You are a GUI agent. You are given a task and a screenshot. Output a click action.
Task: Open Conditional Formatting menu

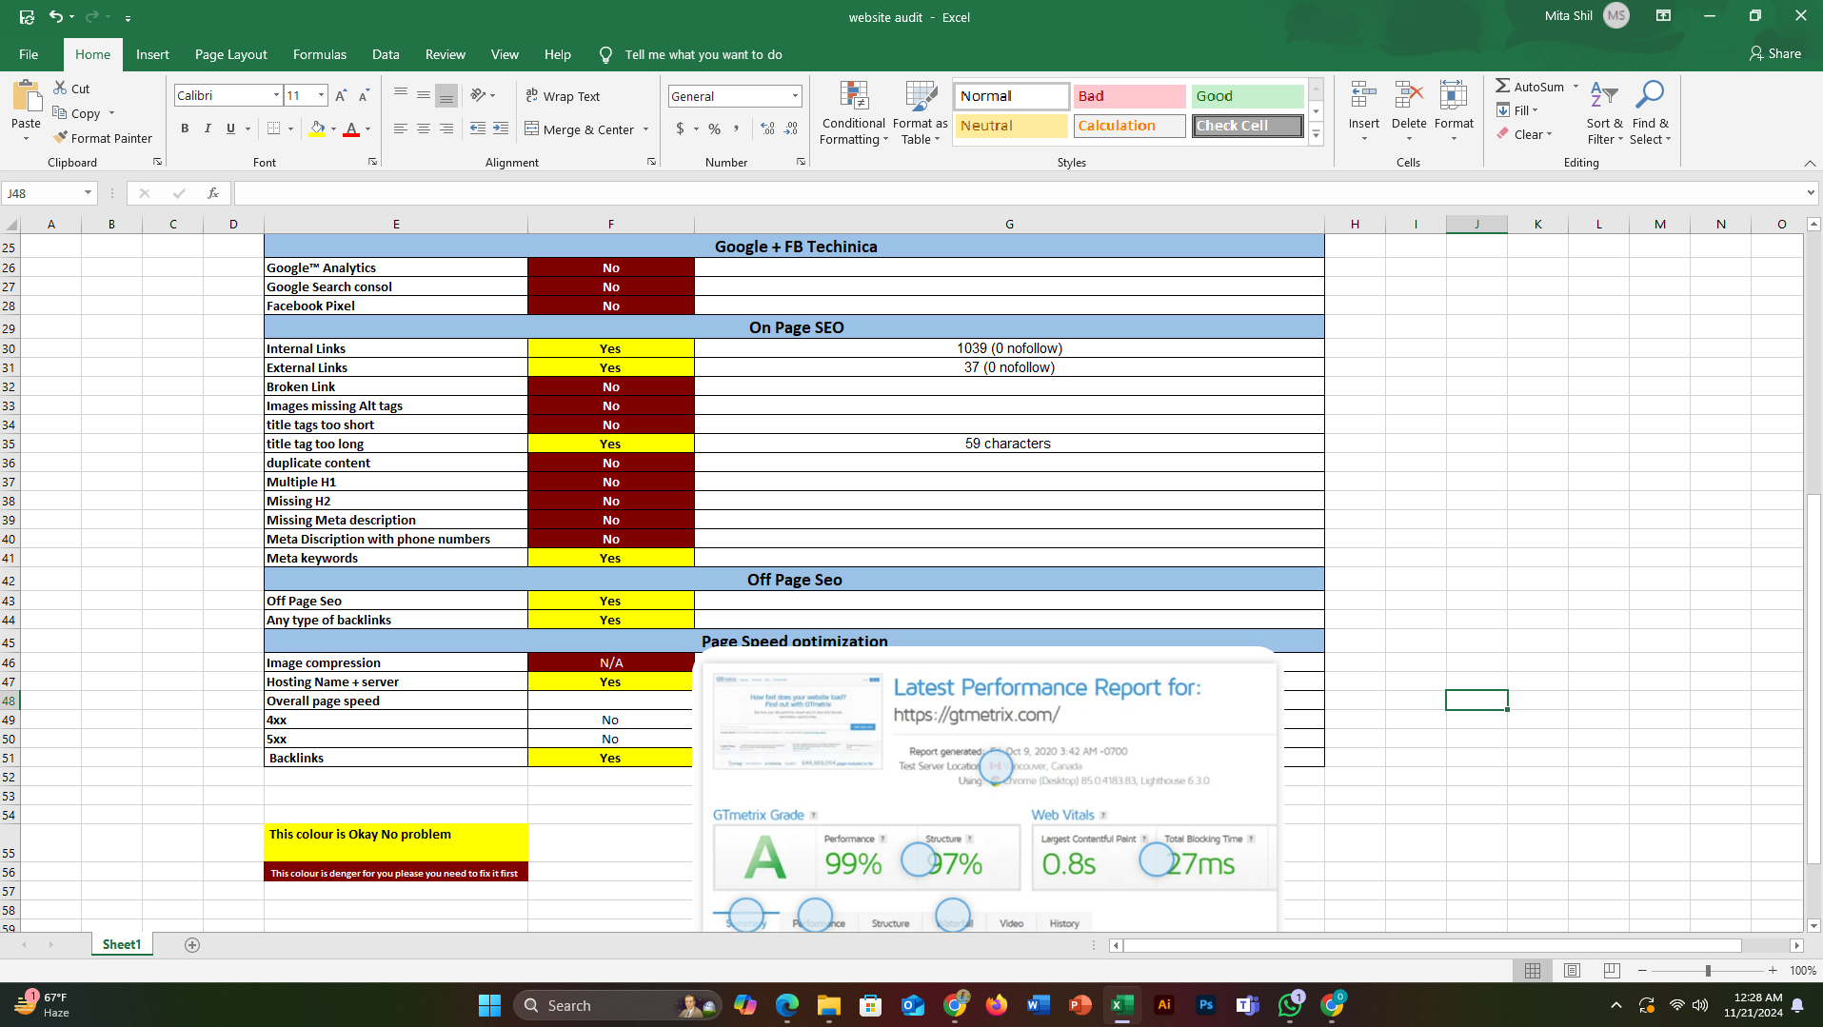click(x=853, y=113)
